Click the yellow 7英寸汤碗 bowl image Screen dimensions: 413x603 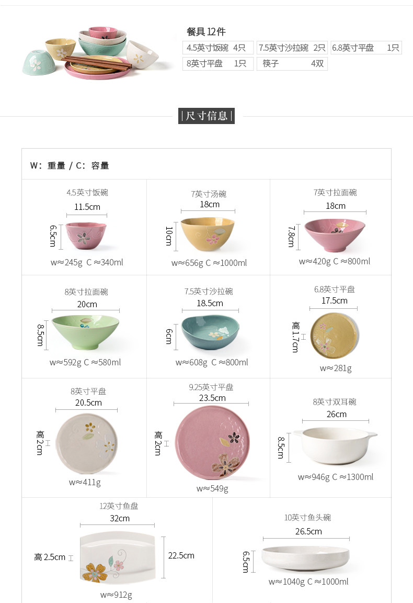tap(208, 234)
